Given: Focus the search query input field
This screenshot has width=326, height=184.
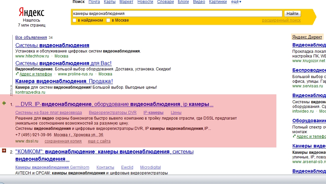Looking at the screenshot, I should (x=177, y=14).
